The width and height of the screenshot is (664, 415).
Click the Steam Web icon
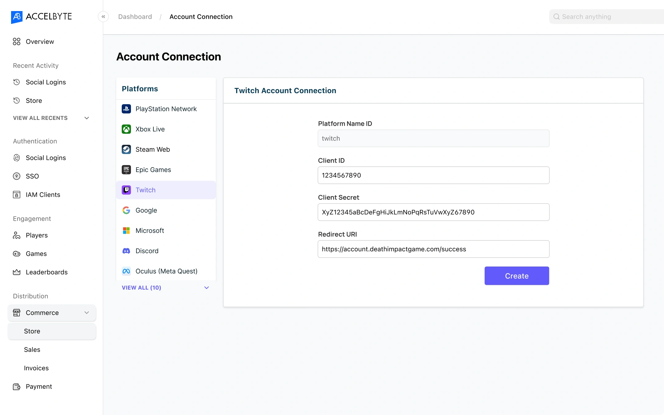click(126, 149)
